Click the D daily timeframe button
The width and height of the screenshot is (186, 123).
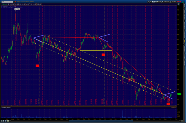(x=154, y=2)
